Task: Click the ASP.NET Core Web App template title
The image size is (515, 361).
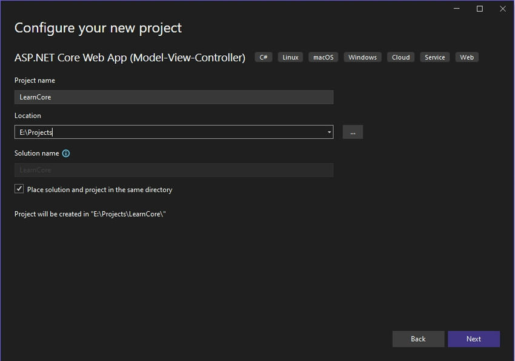Action: (x=130, y=58)
